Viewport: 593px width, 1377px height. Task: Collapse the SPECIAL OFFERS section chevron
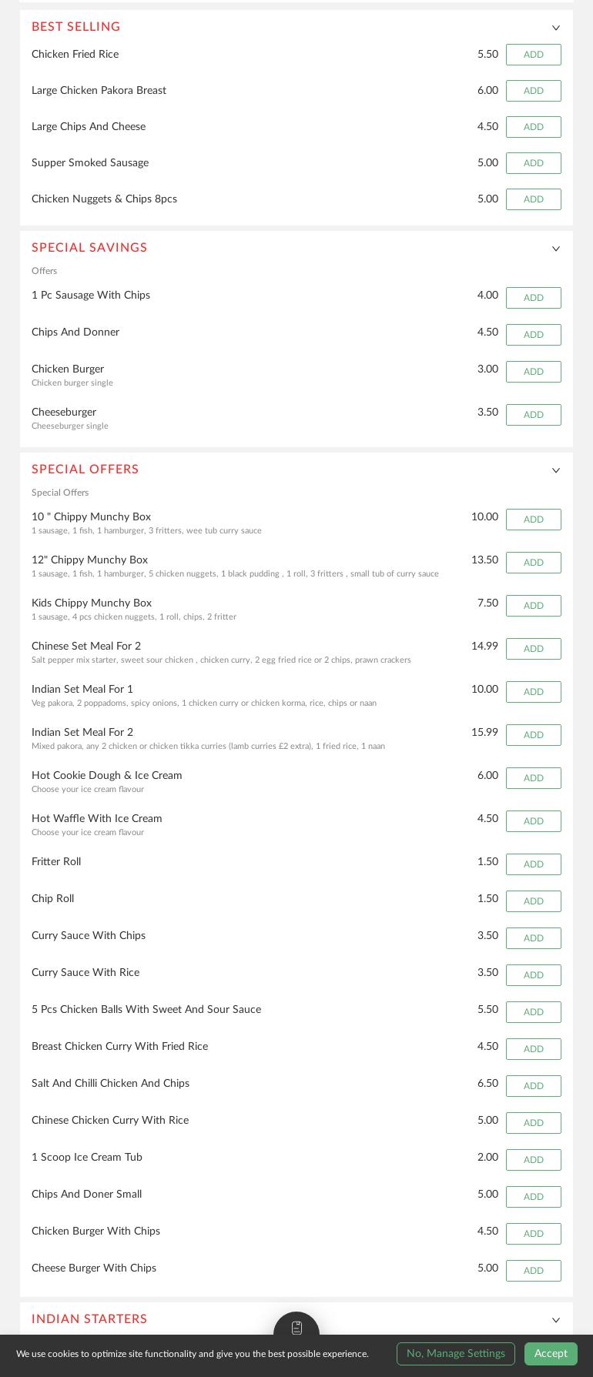click(556, 470)
